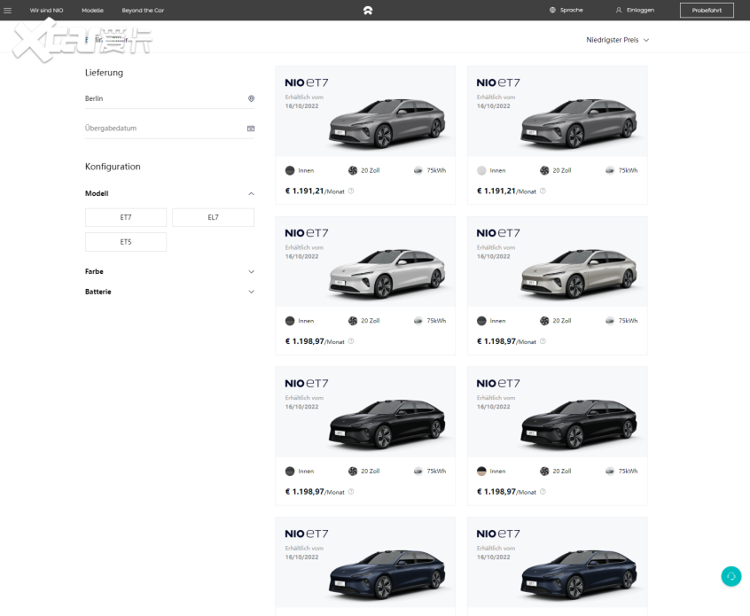Click the first € 1.191,21/Monat price
Image resolution: width=750 pixels, height=616 pixels.
315,191
